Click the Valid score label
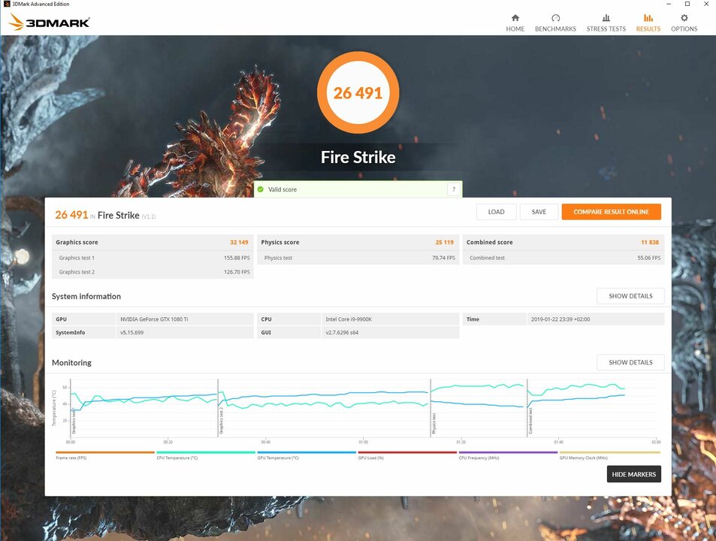 [282, 189]
